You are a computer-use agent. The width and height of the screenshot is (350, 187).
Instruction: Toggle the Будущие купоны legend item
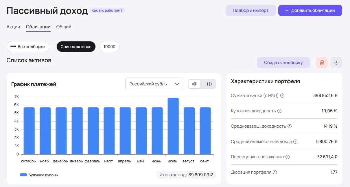coord(39,175)
